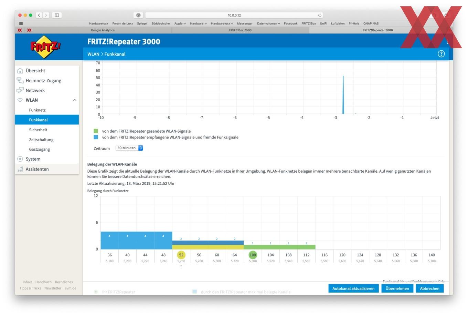
Task: Click the FRITZ! logo
Action: (45, 47)
